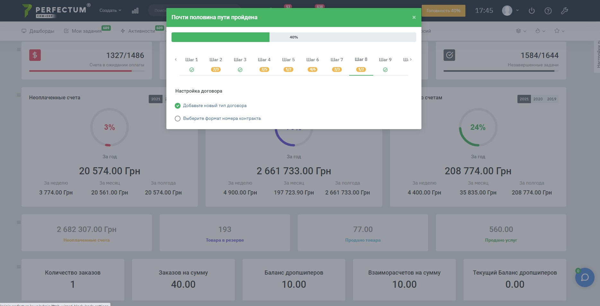This screenshot has height=306, width=600.
Task: Close the wizard progress dialog
Action: pyautogui.click(x=414, y=17)
